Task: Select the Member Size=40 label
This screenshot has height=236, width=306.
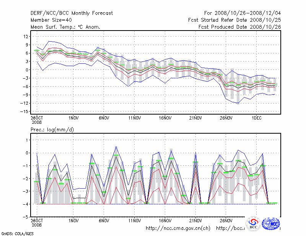Action: 50,20
